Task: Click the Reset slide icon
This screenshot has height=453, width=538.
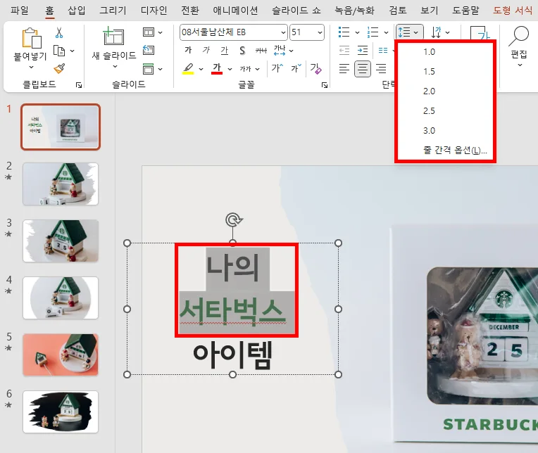Action: point(148,51)
